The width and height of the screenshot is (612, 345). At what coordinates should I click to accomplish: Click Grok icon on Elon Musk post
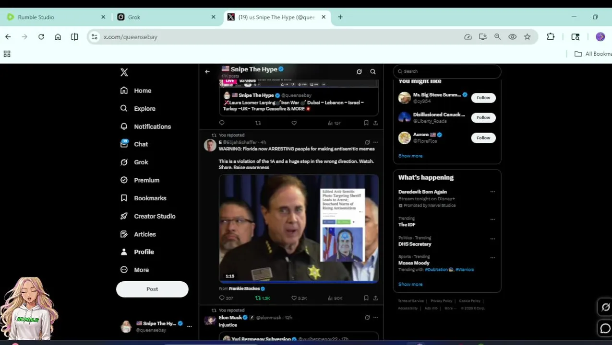367,317
